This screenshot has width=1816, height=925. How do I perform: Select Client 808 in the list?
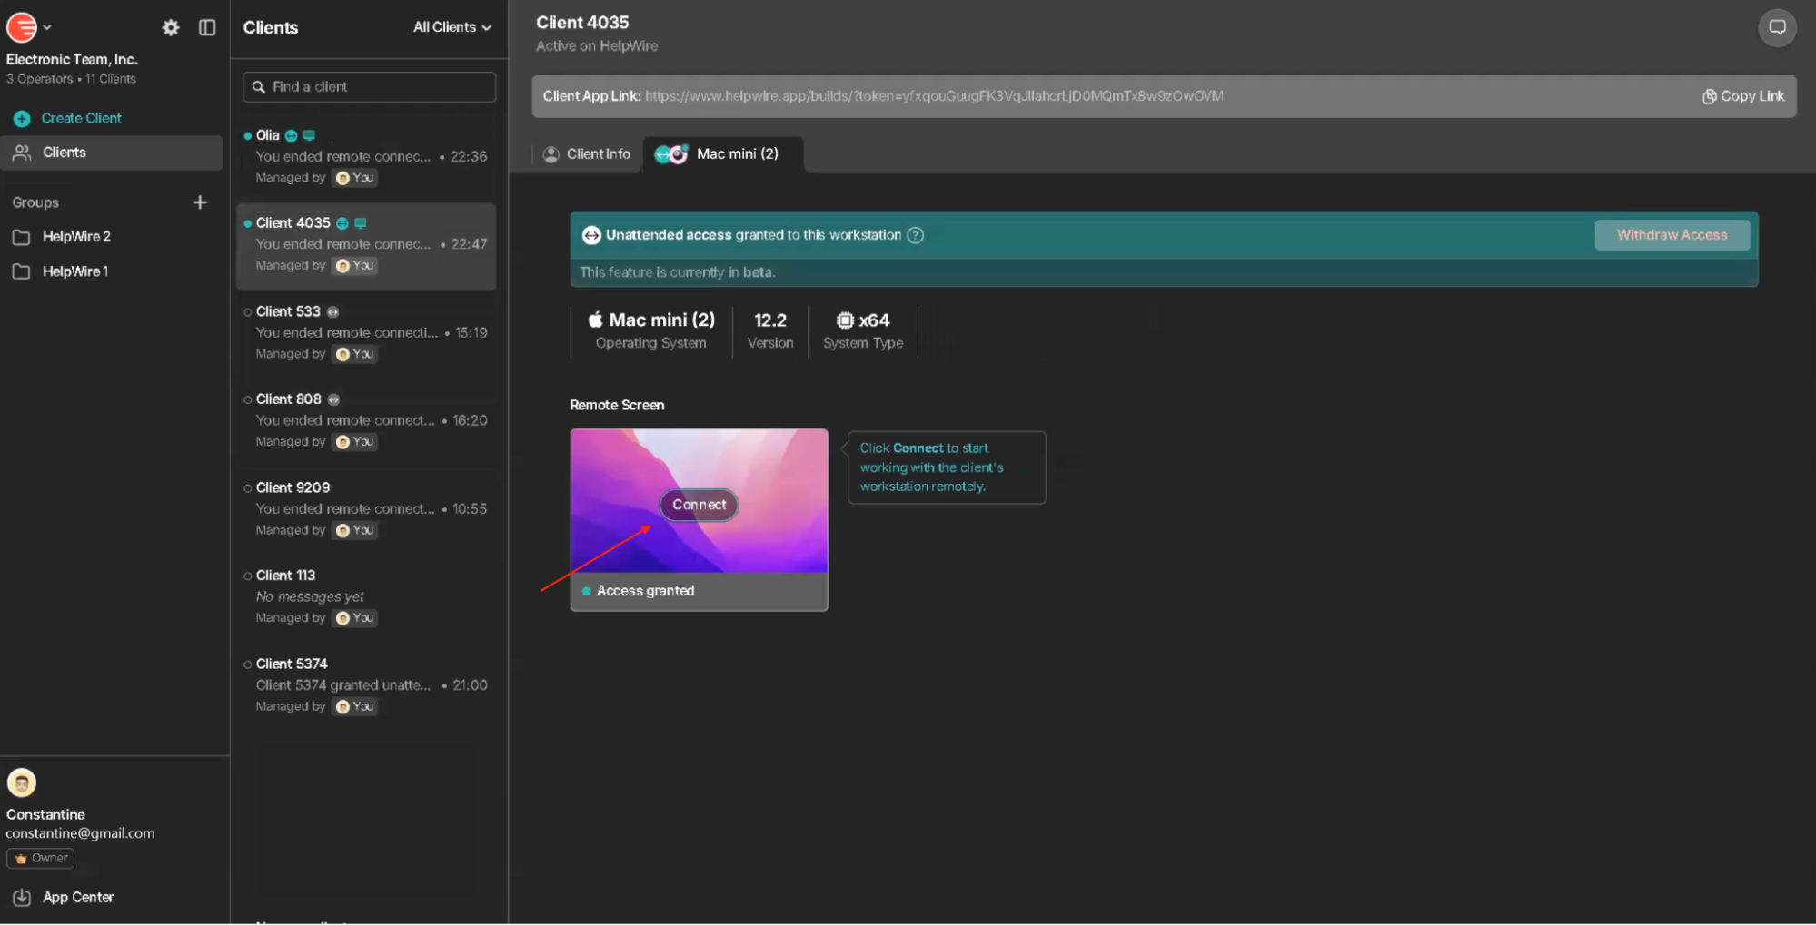click(366, 420)
